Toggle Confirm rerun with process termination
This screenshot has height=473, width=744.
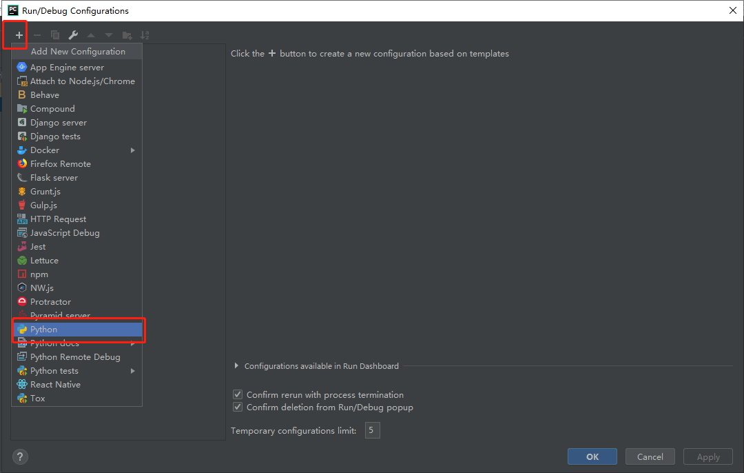tap(238, 394)
